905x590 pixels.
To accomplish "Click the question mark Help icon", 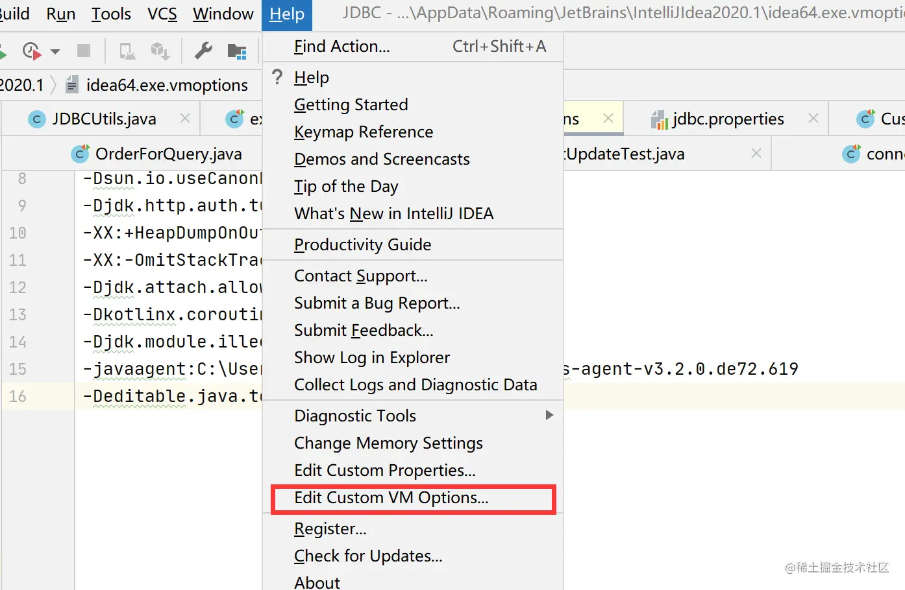I will coord(278,77).
